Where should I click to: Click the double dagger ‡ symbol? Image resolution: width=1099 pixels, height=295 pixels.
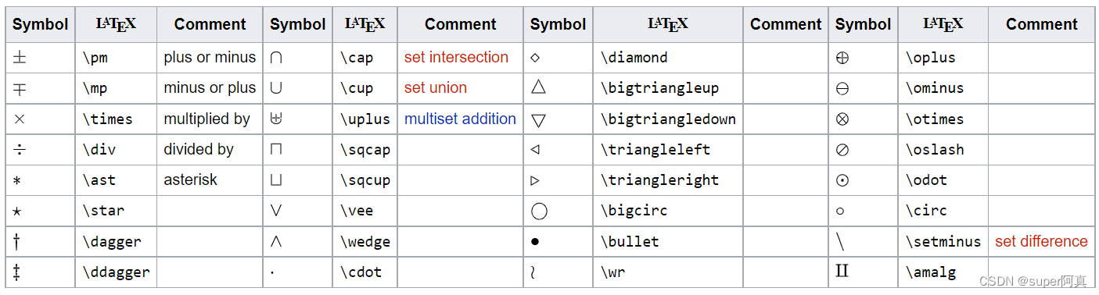click(17, 272)
